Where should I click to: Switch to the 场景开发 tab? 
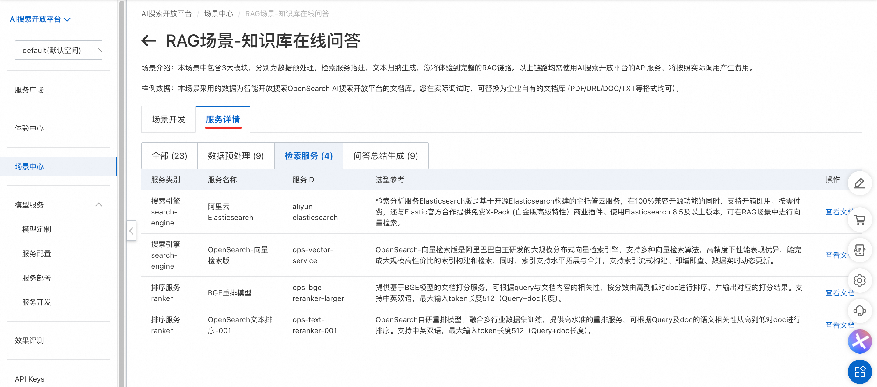[x=168, y=119]
